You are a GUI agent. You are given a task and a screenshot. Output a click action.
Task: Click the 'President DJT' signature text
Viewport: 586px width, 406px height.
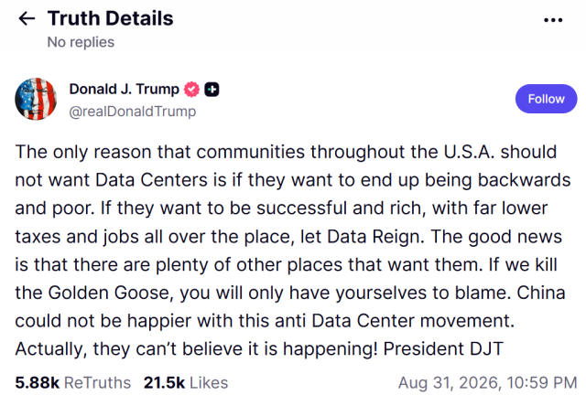pyautogui.click(x=443, y=349)
